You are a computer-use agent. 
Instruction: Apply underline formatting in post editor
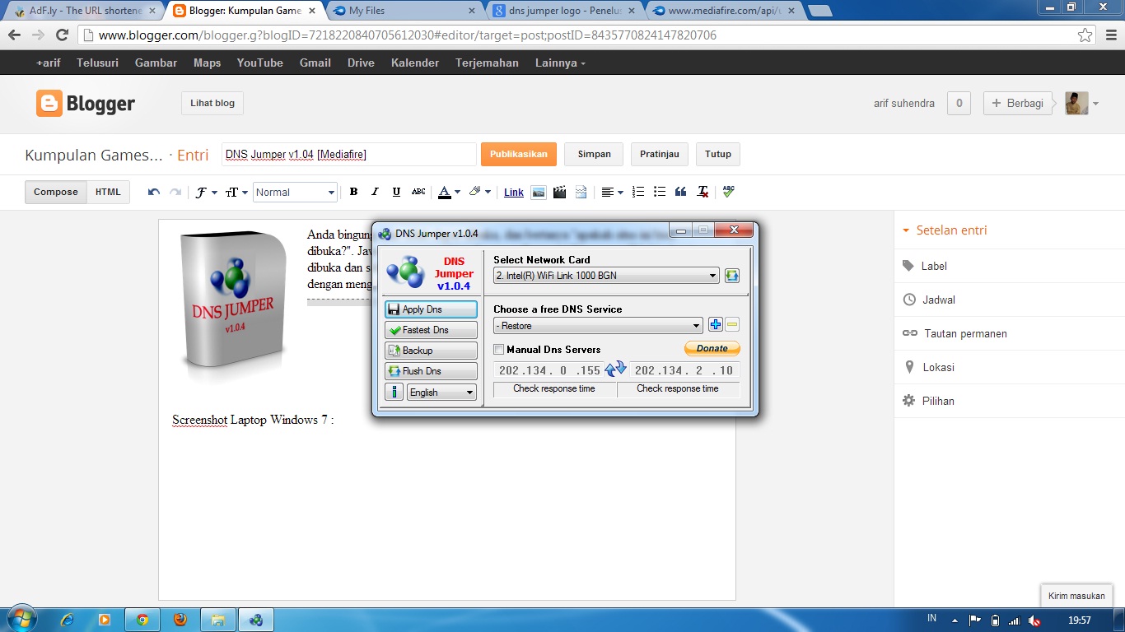pos(396,192)
